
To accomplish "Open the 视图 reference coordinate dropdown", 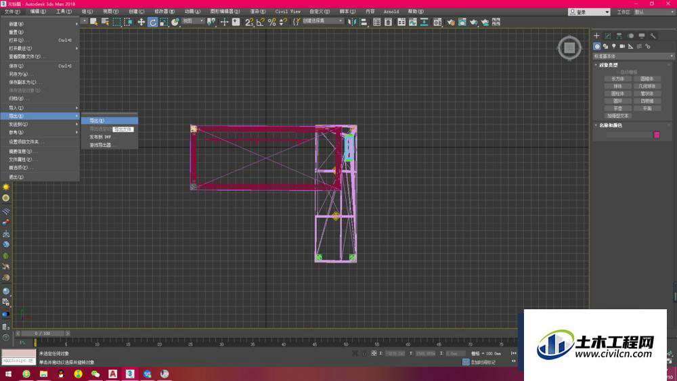I will (x=192, y=21).
